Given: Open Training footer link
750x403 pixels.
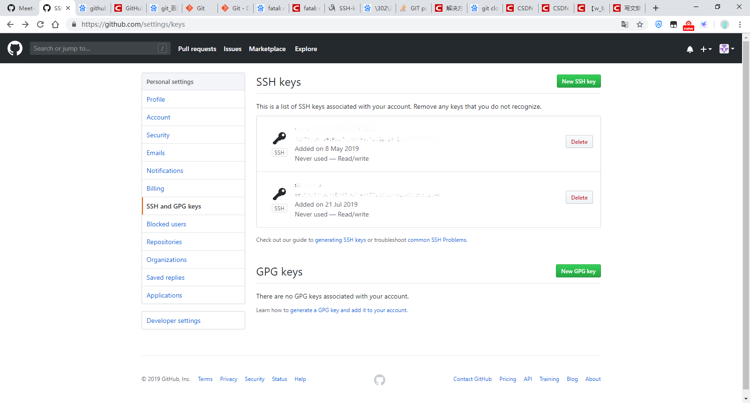Looking at the screenshot, I should pyautogui.click(x=549, y=379).
